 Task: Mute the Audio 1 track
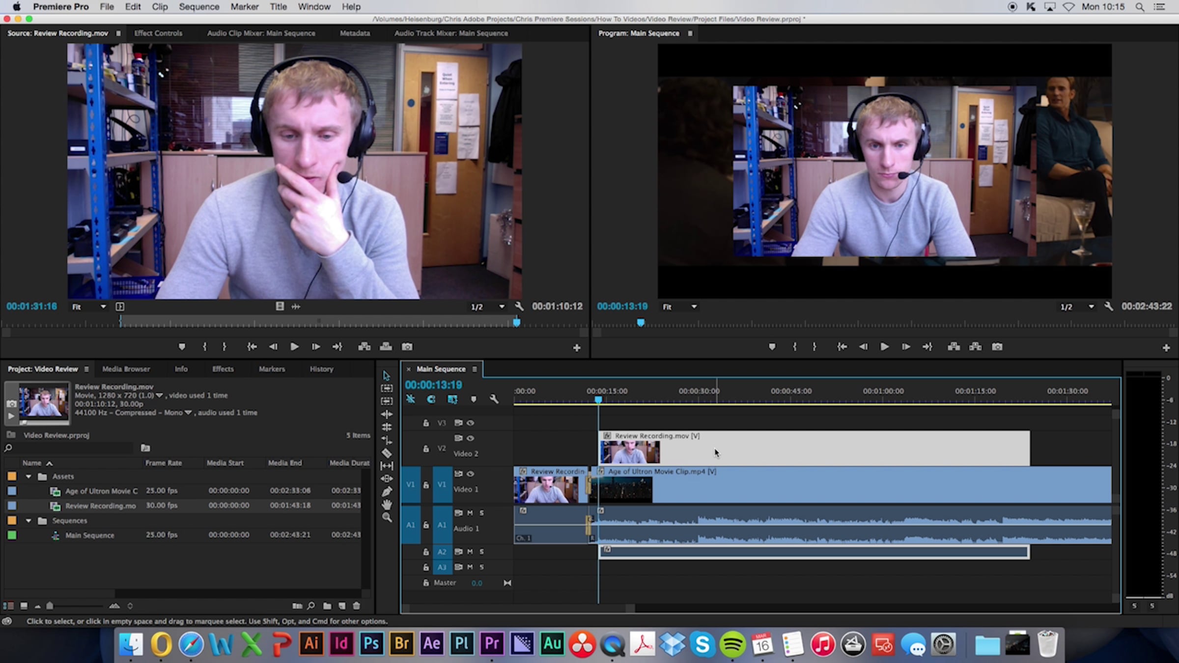(x=470, y=513)
